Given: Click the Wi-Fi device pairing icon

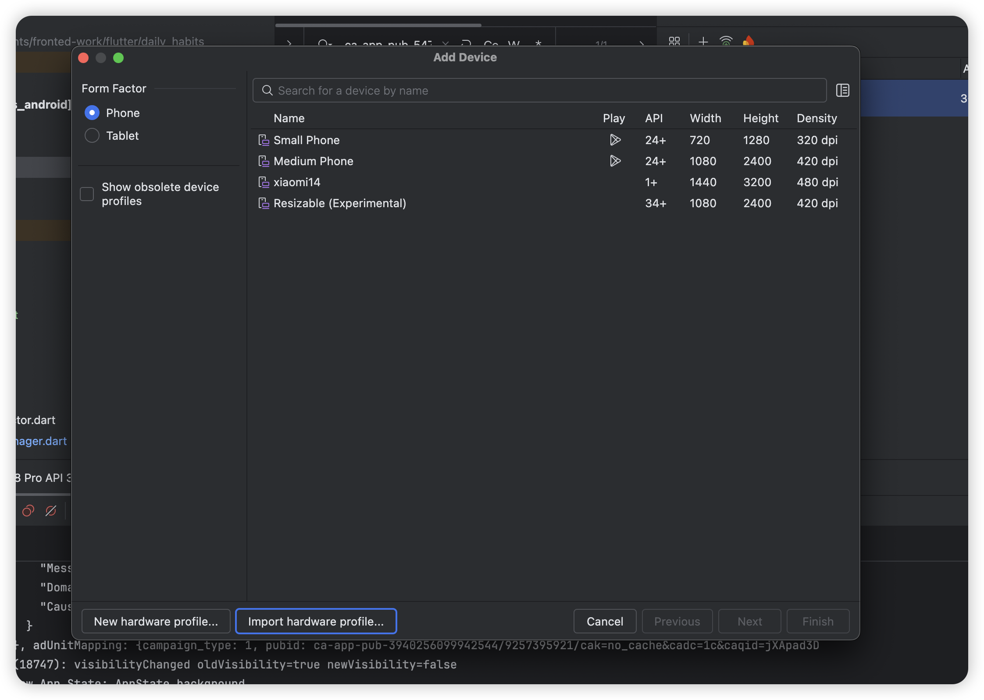Looking at the screenshot, I should click(726, 41).
